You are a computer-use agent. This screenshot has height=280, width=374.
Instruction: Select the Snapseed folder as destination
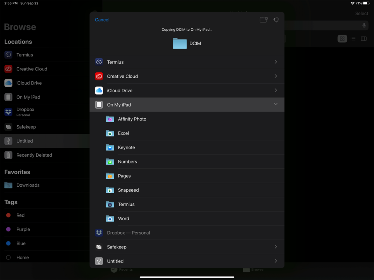click(128, 190)
